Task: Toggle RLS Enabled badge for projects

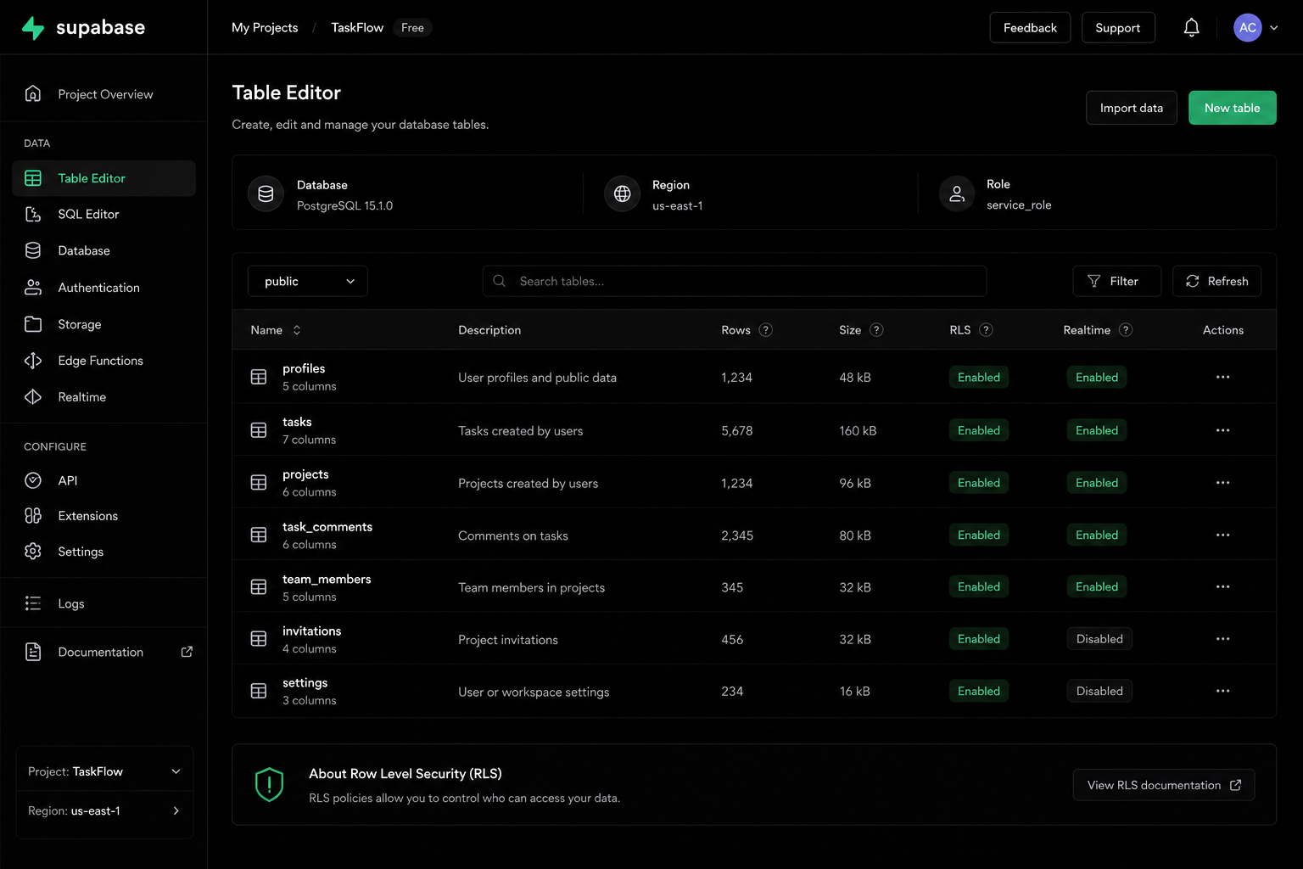Action: click(979, 483)
